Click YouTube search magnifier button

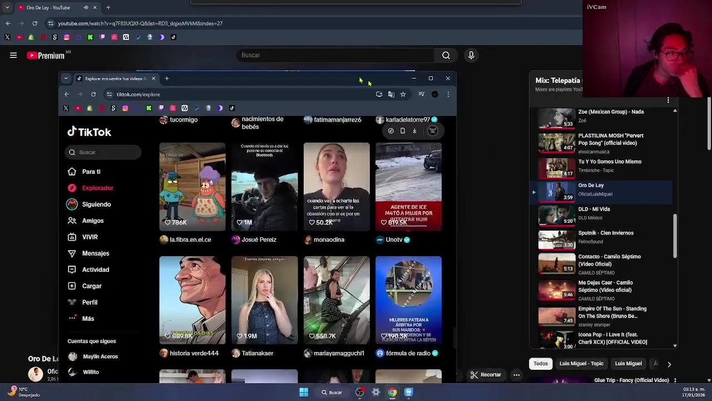(446, 55)
